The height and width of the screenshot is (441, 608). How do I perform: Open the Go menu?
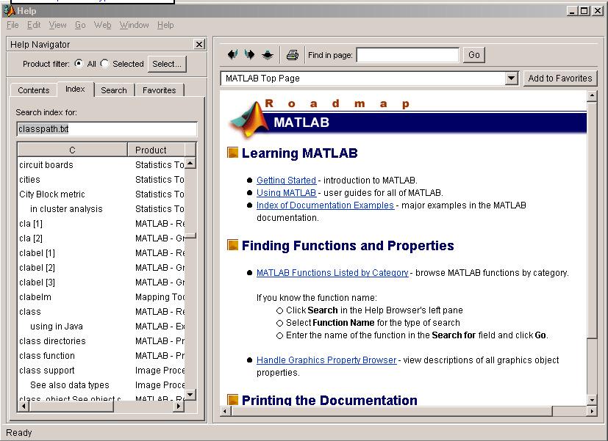(80, 25)
